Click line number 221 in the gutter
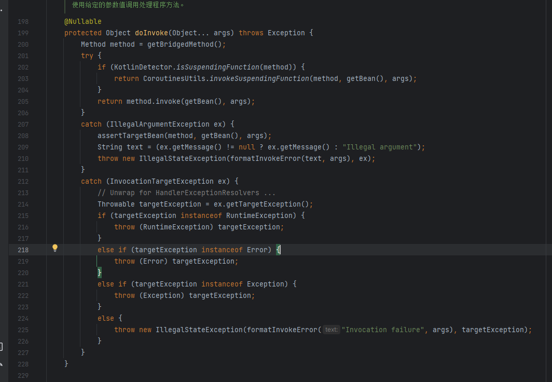552x382 pixels. click(23, 284)
